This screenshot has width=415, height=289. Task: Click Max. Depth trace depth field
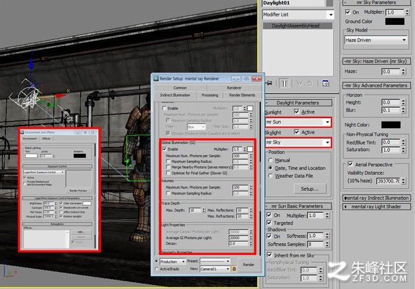click(x=195, y=210)
